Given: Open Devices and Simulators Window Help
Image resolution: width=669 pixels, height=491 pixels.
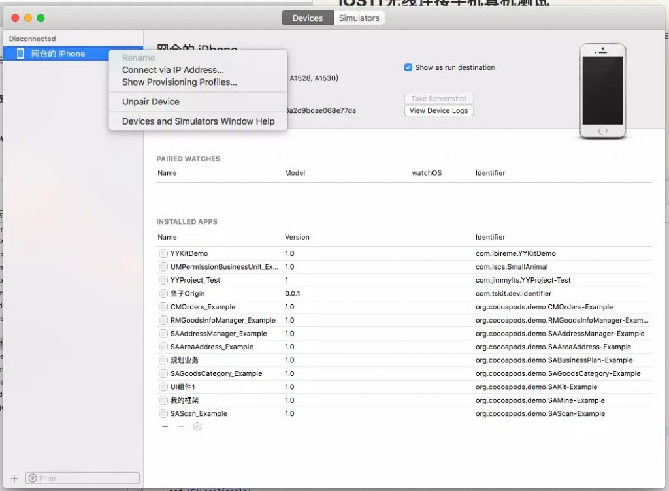Looking at the screenshot, I should 199,121.
